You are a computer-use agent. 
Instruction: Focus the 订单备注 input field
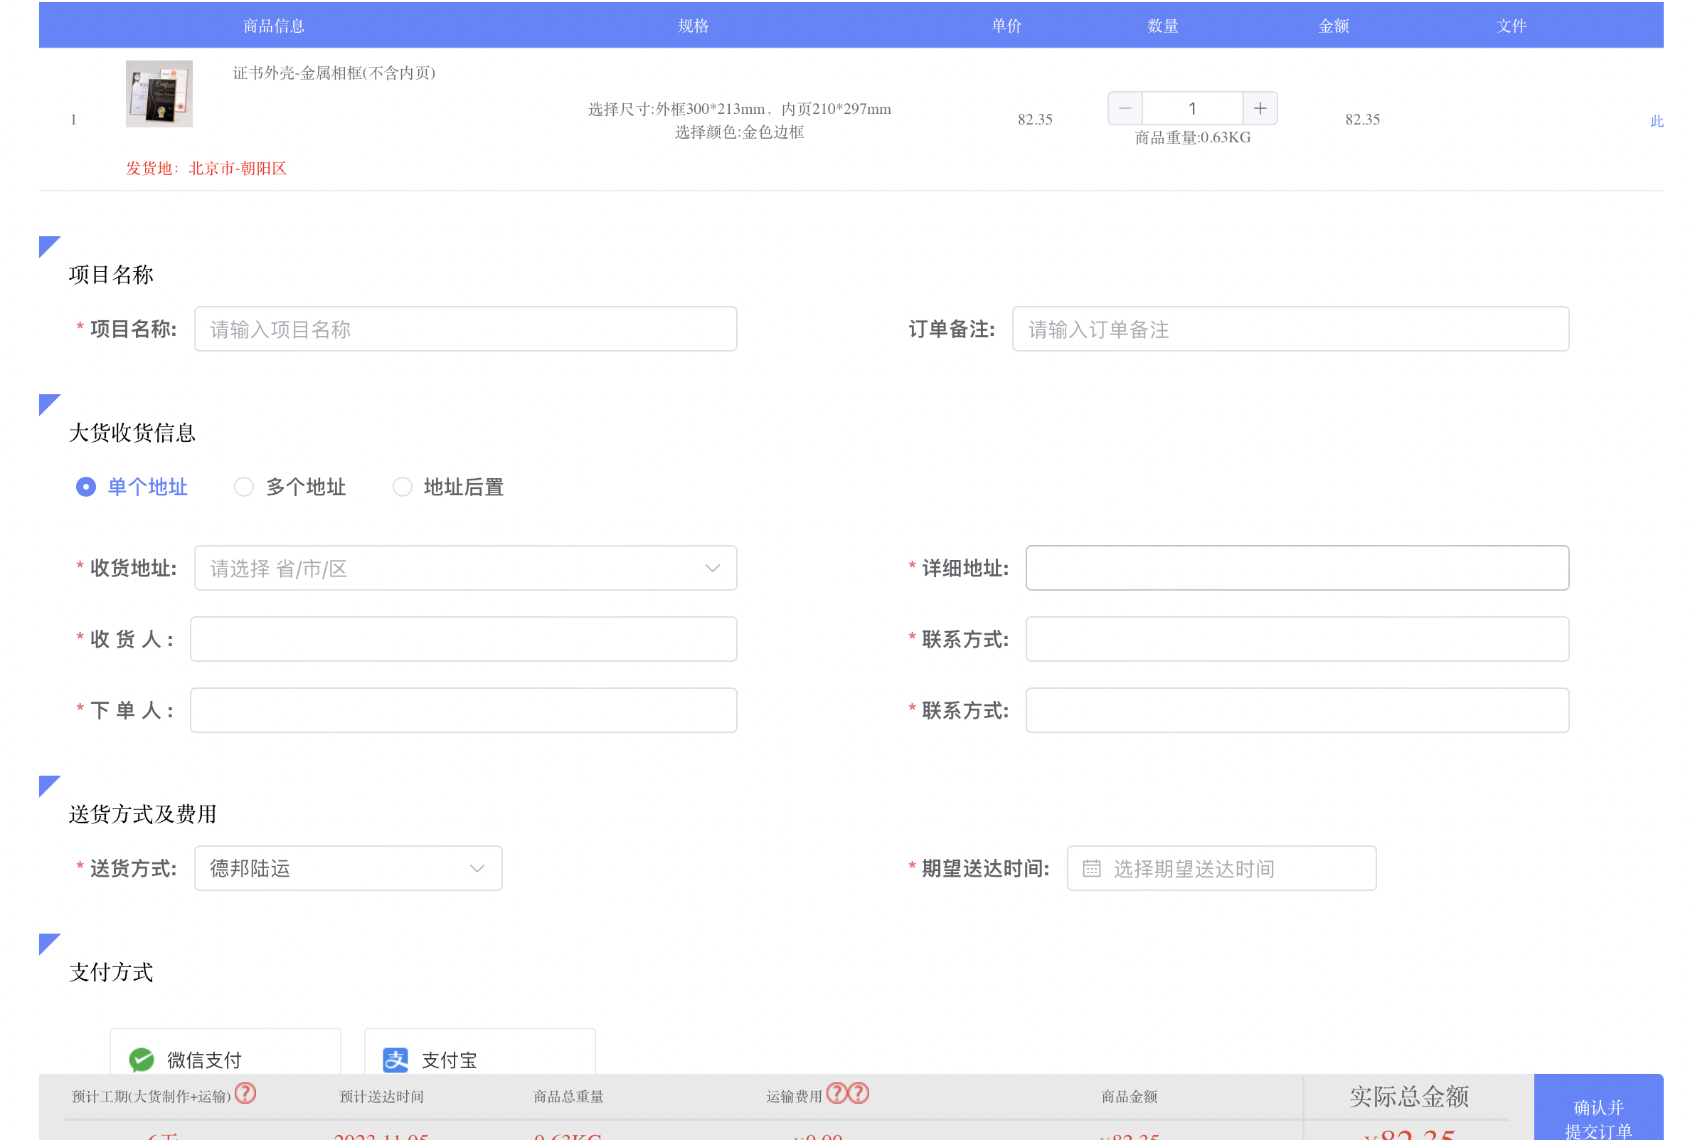(1291, 329)
